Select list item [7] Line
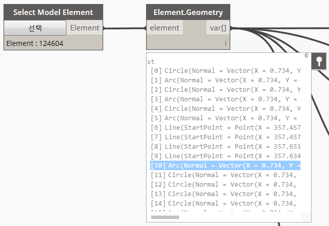 225,137
